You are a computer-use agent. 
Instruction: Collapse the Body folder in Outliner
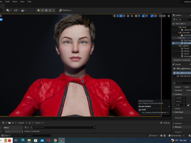(x=178, y=27)
